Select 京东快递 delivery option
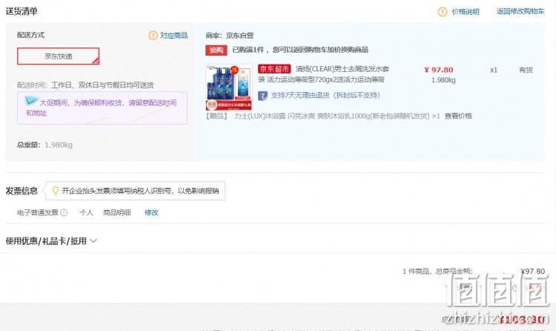This screenshot has height=331, width=556. pyautogui.click(x=58, y=56)
